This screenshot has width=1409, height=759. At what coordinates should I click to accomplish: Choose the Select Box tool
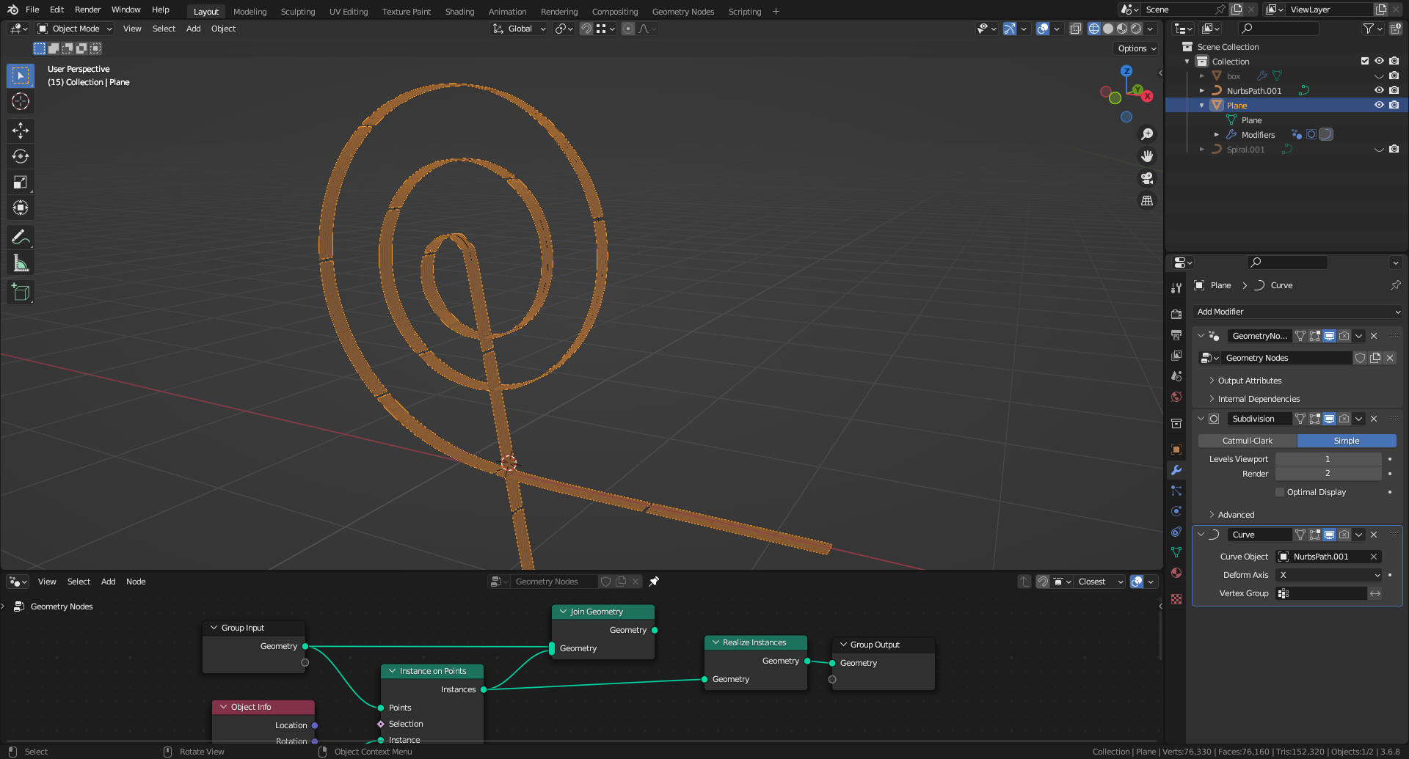tap(21, 76)
